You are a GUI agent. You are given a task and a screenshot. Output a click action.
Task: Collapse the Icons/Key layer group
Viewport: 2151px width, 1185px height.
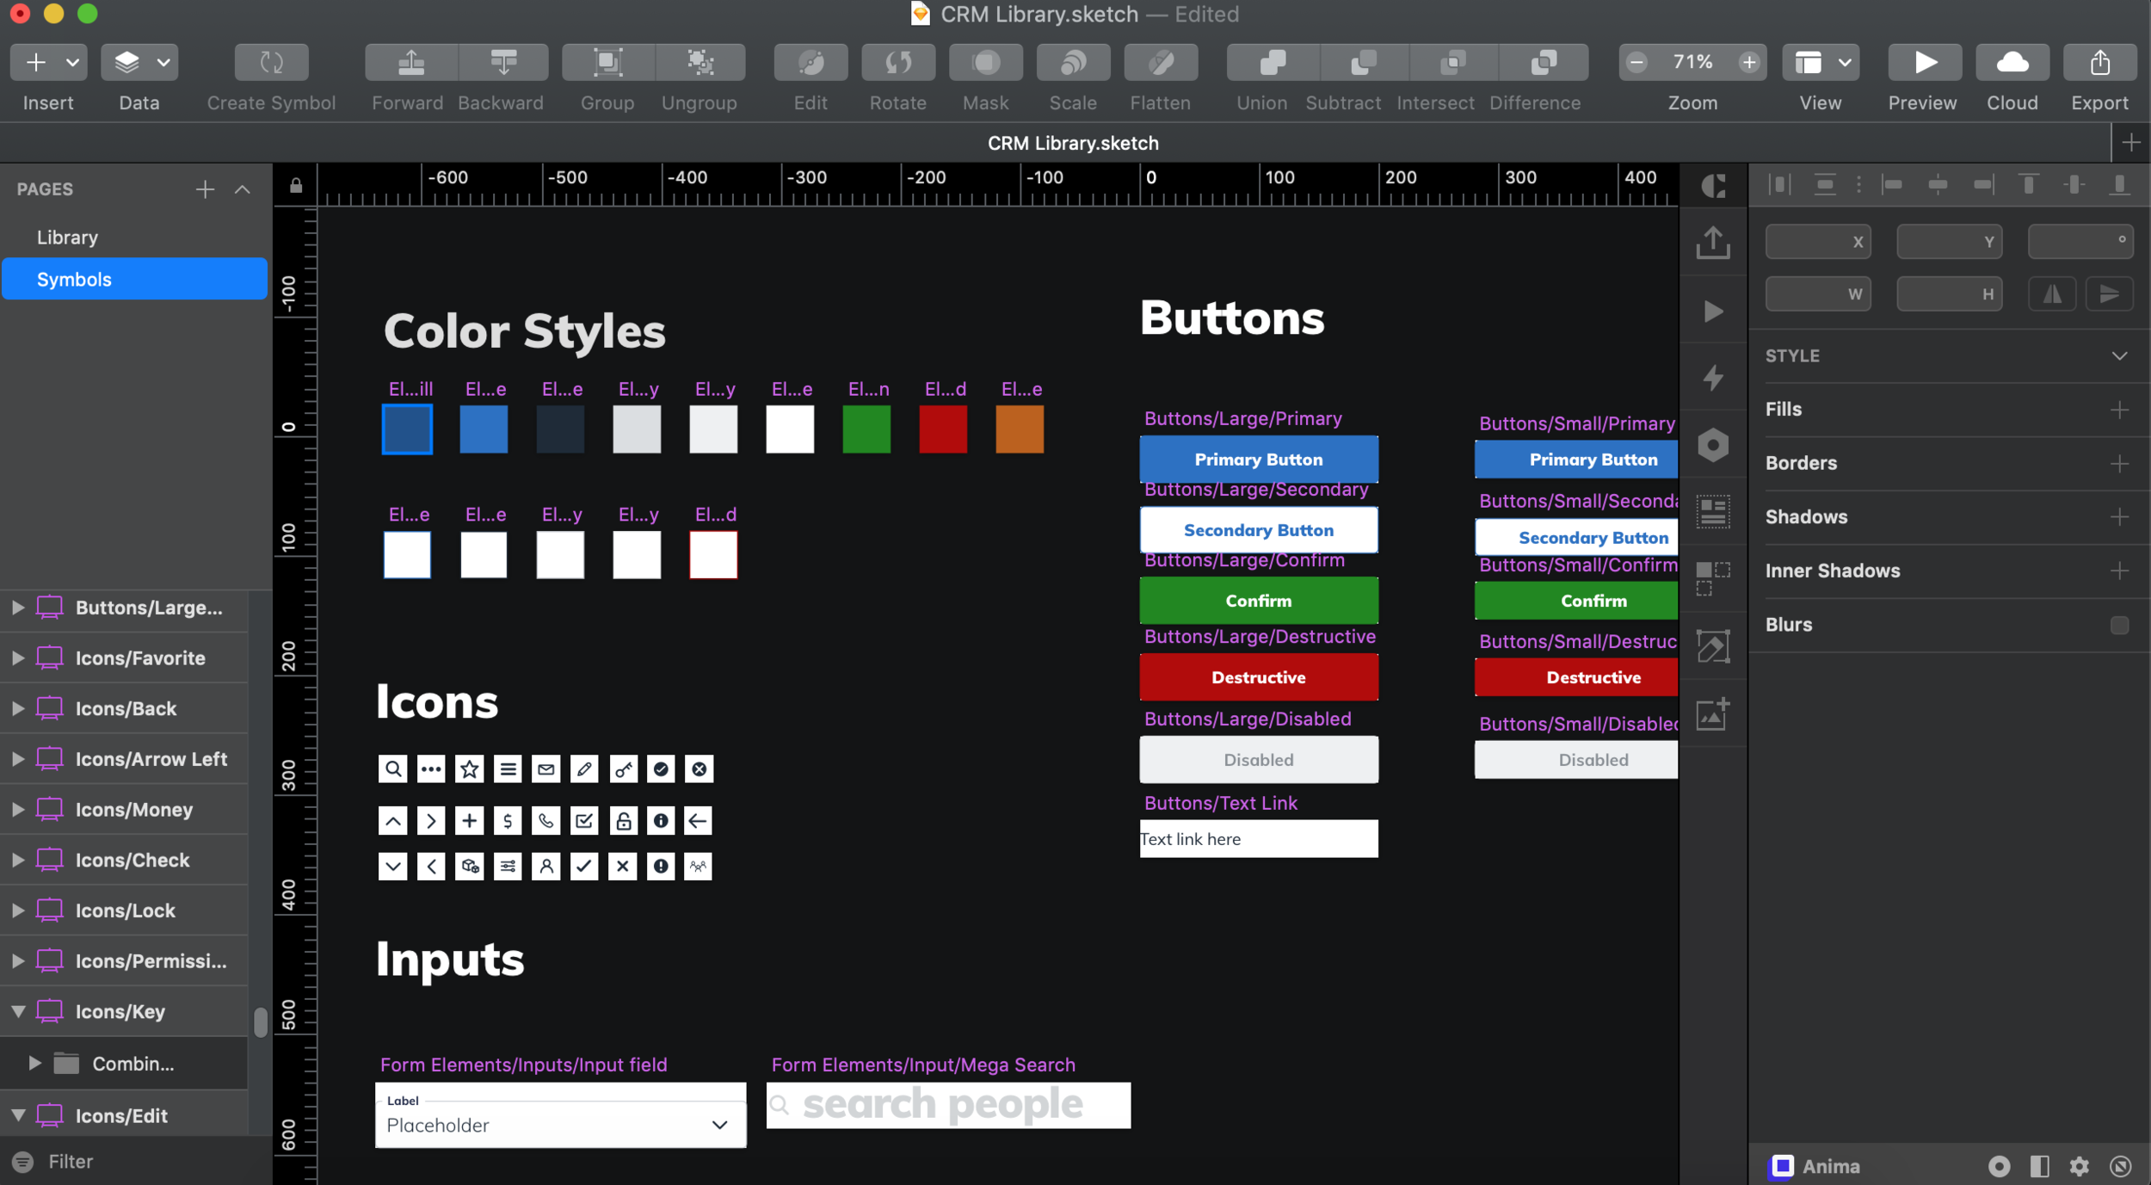(x=17, y=1011)
